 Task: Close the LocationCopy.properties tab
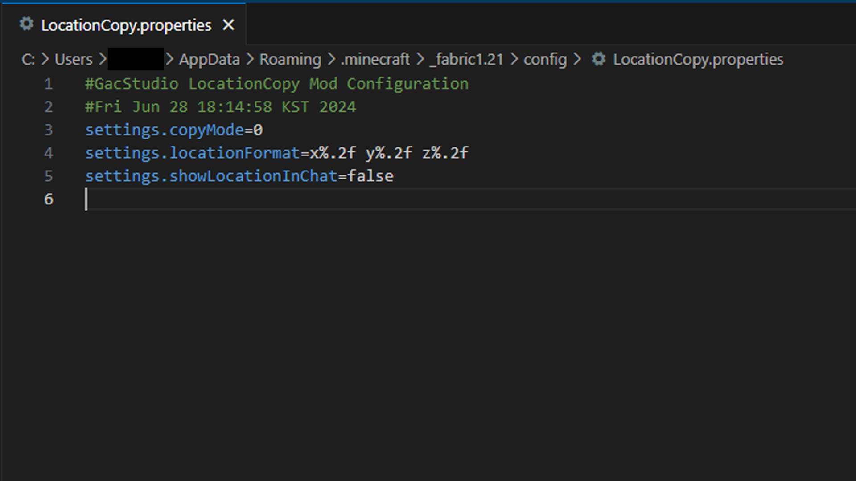click(x=228, y=25)
